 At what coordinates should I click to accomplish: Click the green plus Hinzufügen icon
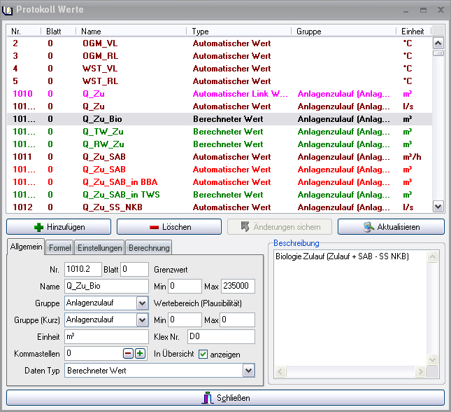click(x=39, y=227)
